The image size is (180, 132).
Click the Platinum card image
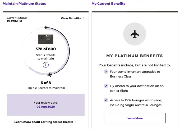pyautogui.click(x=46, y=39)
